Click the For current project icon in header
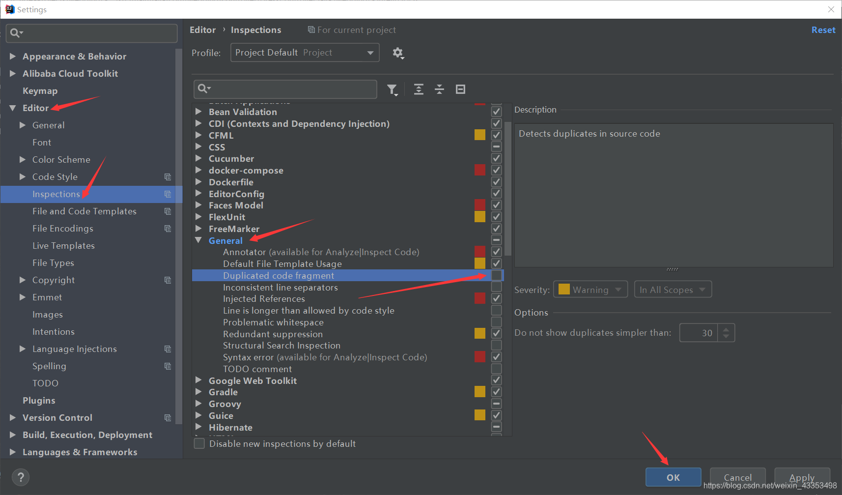Viewport: 842px width, 495px height. [311, 29]
